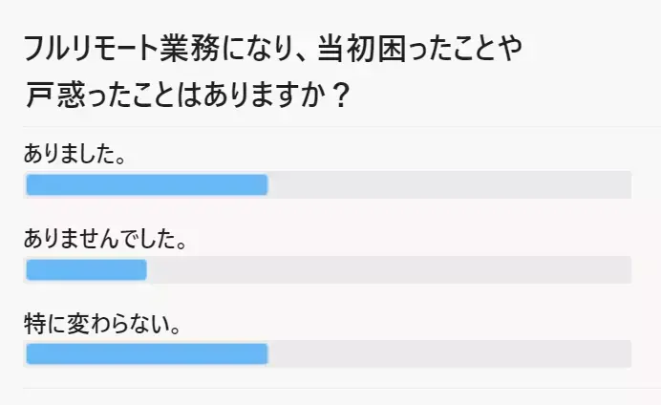The image size is (661, 405).
Task: Click the word フルリモート in the heading
Action: coord(91,49)
